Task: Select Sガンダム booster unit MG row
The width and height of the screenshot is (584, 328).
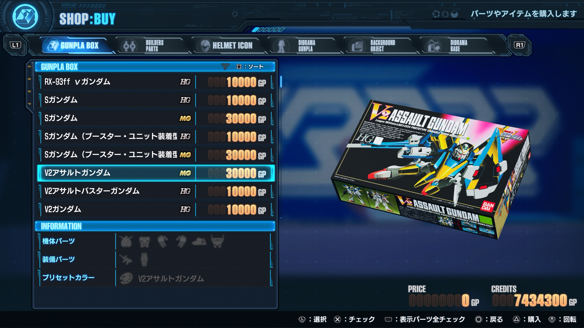Action: tap(156, 155)
